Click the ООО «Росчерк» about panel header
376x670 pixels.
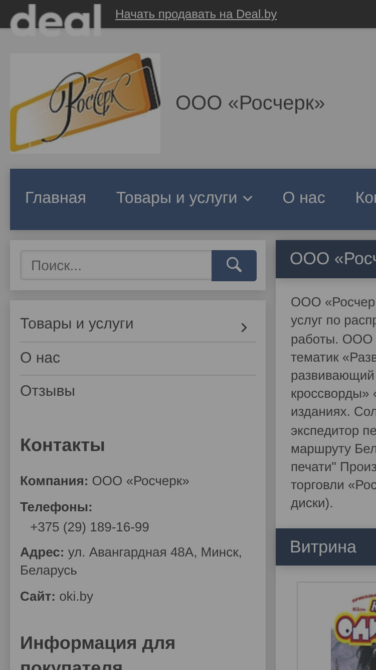point(326,259)
